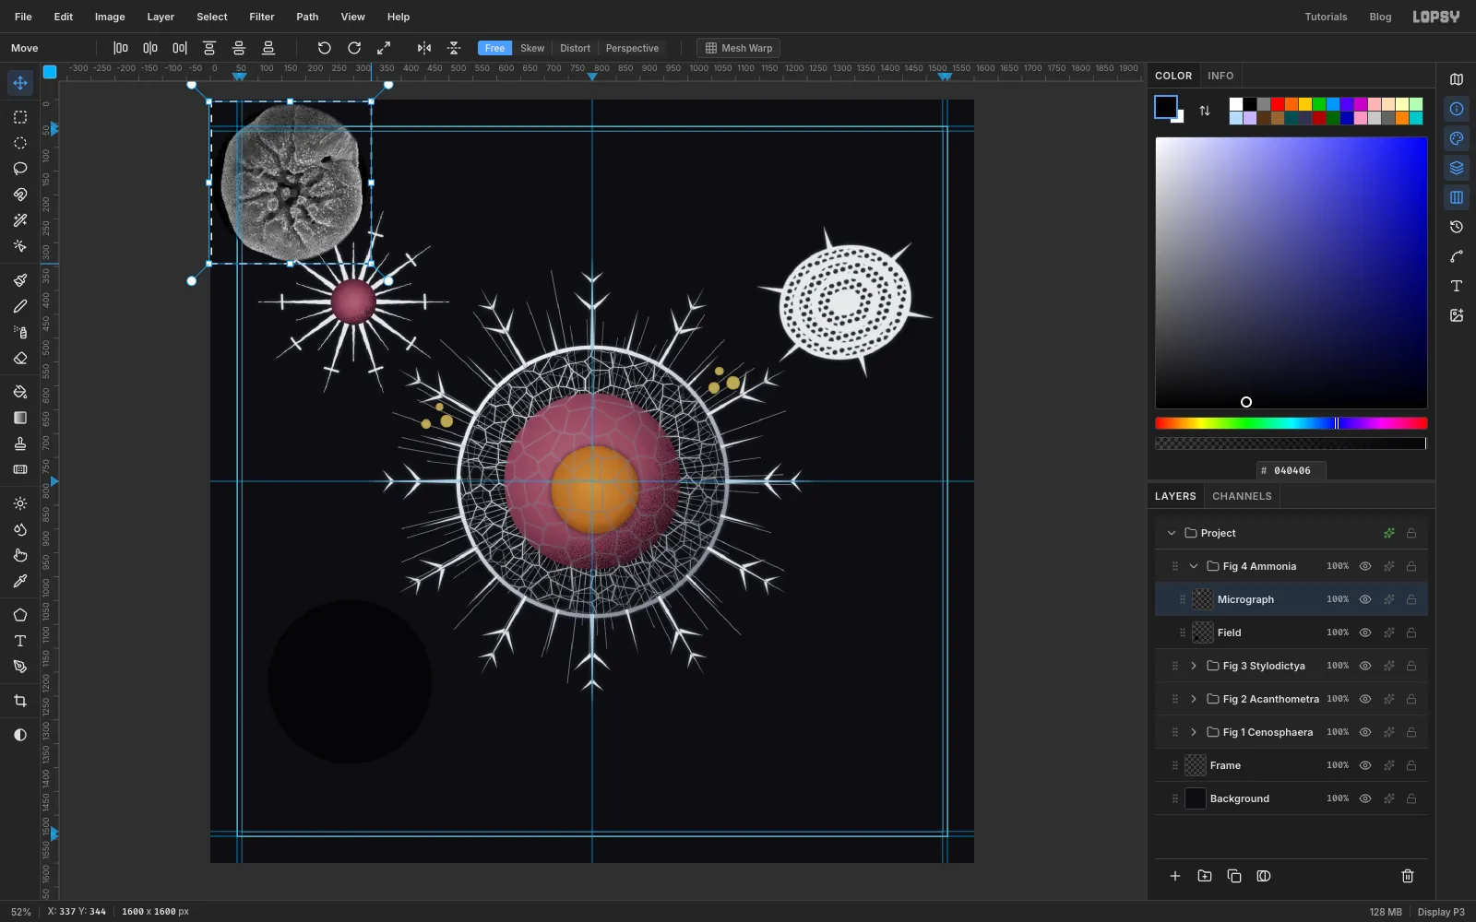Select the Eyedropper tool
This screenshot has width=1476, height=922.
pyautogui.click(x=20, y=581)
